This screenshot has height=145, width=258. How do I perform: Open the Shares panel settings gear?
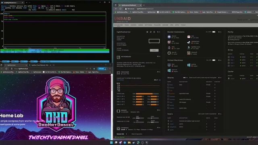point(219,78)
